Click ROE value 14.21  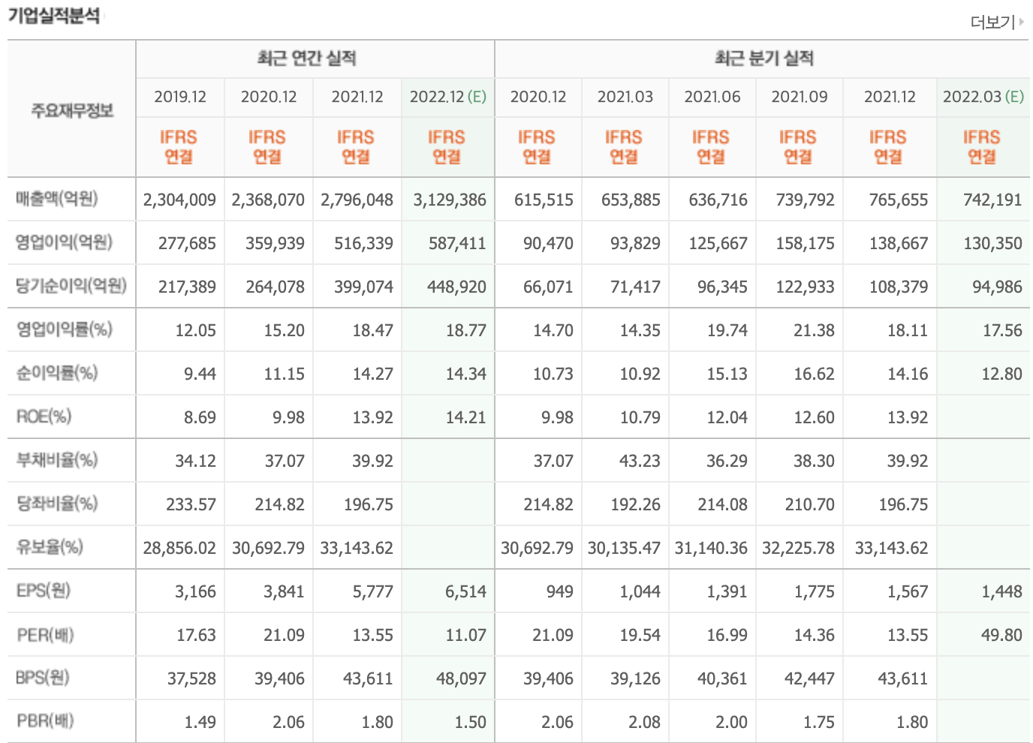(x=466, y=418)
